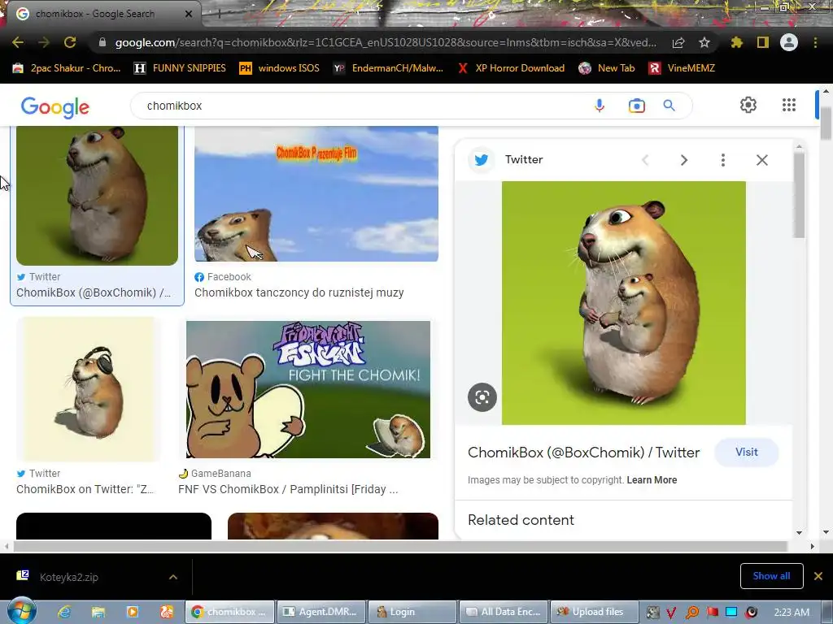The image size is (833, 624).
Task: Search by image with the camera icon
Action: 636,106
